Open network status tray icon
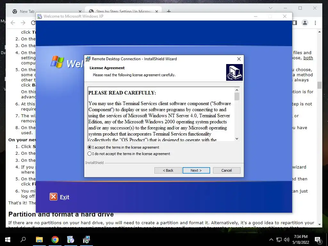This screenshot has width=328, height=246. pyautogui.click(x=279, y=240)
